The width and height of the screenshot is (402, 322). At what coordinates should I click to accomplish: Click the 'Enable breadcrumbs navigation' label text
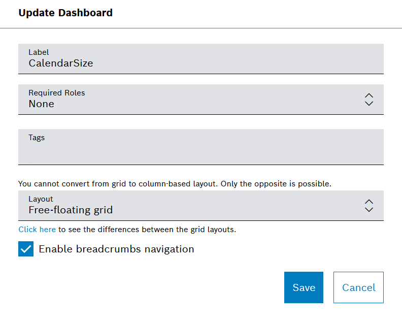point(116,249)
